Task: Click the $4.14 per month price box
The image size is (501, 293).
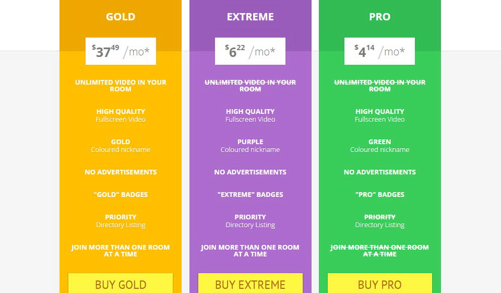Action: (x=379, y=51)
